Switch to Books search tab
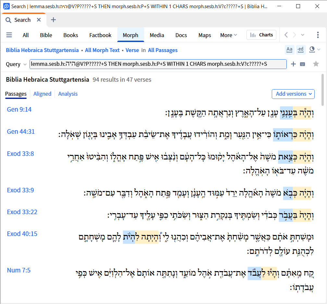This screenshot has height=304, width=327. pyautogui.click(x=71, y=35)
